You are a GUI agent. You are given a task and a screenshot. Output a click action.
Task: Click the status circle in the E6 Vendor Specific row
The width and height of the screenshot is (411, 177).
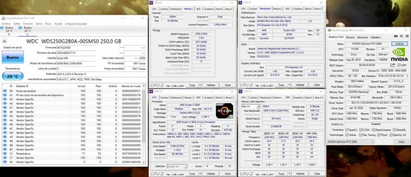5,162
